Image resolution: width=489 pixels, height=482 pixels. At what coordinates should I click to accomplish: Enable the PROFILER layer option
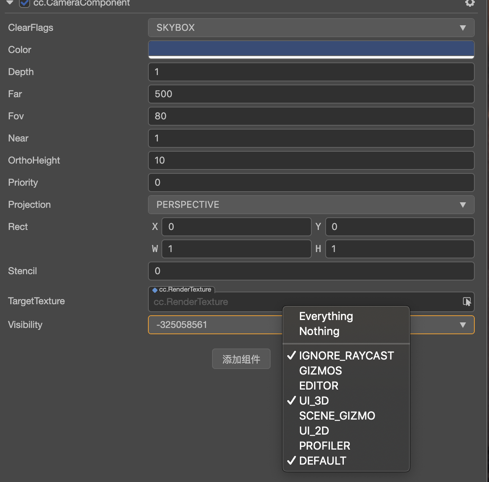(324, 446)
